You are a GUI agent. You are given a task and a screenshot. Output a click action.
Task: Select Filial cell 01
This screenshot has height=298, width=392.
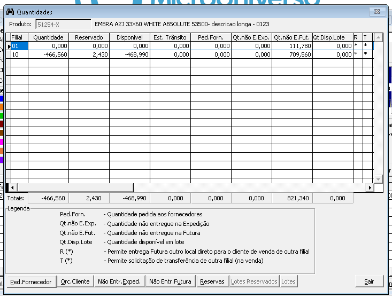tap(19, 46)
